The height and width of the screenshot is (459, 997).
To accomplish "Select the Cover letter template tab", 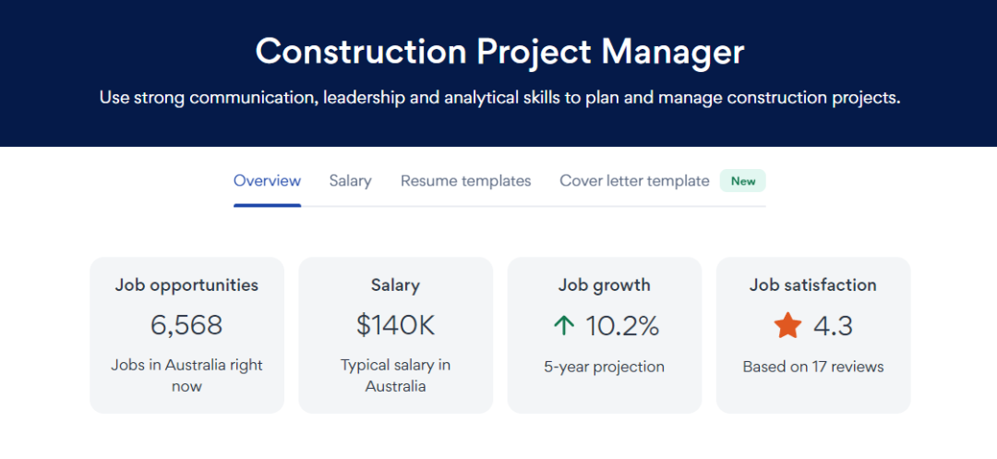I will tap(634, 181).
